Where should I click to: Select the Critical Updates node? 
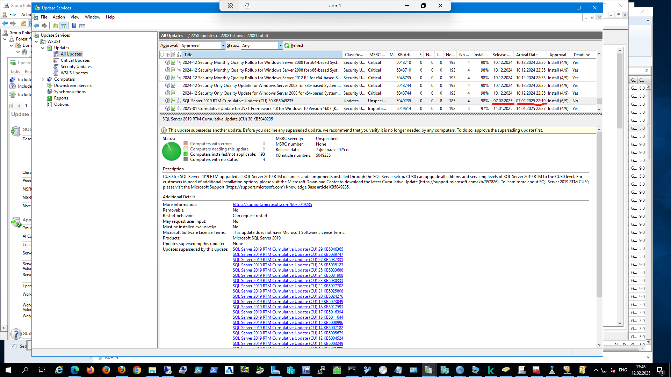pyautogui.click(x=75, y=60)
